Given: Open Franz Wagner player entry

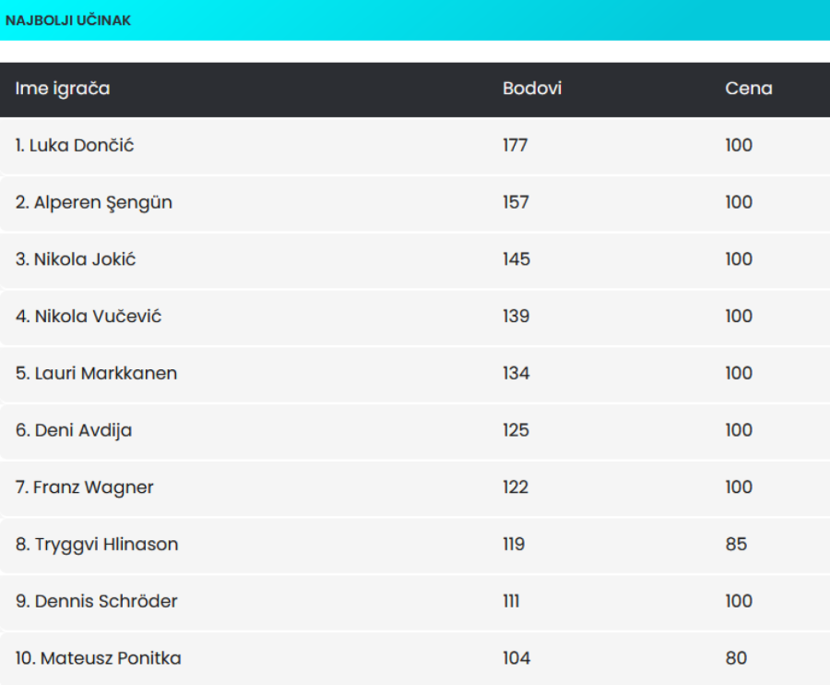Looking at the screenshot, I should pos(85,487).
